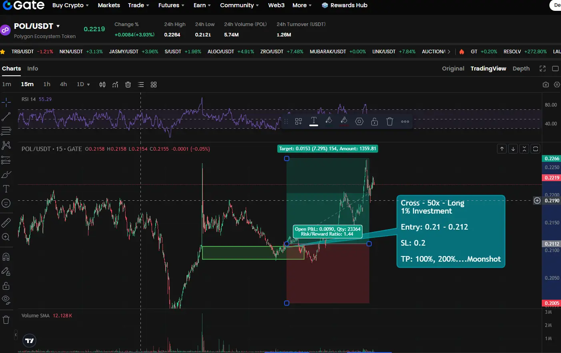Change stop color fill bucket, red underline
This screenshot has height=353, width=561.
tap(344, 121)
